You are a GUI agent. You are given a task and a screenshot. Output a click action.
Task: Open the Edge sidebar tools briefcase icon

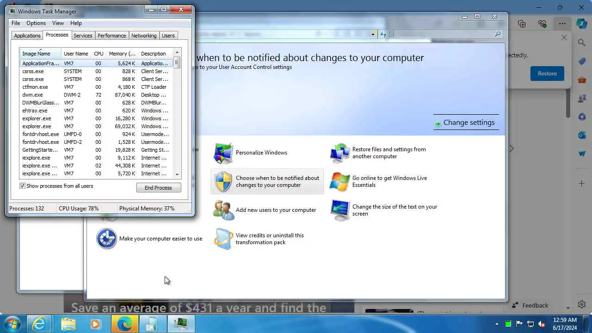[582, 80]
